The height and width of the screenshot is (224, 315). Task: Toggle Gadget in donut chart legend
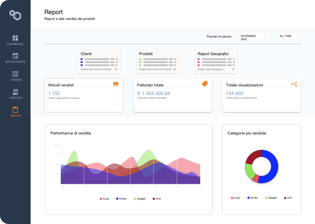coord(271,198)
